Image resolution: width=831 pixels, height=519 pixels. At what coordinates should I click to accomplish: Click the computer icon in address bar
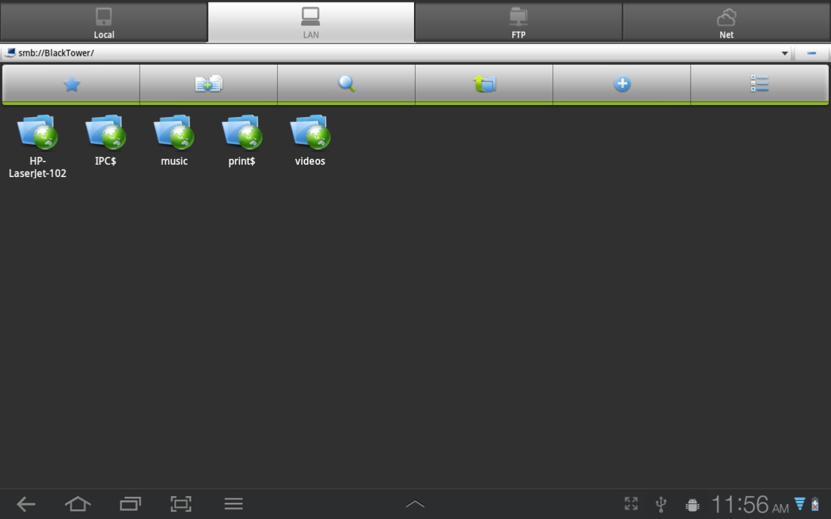(x=10, y=53)
